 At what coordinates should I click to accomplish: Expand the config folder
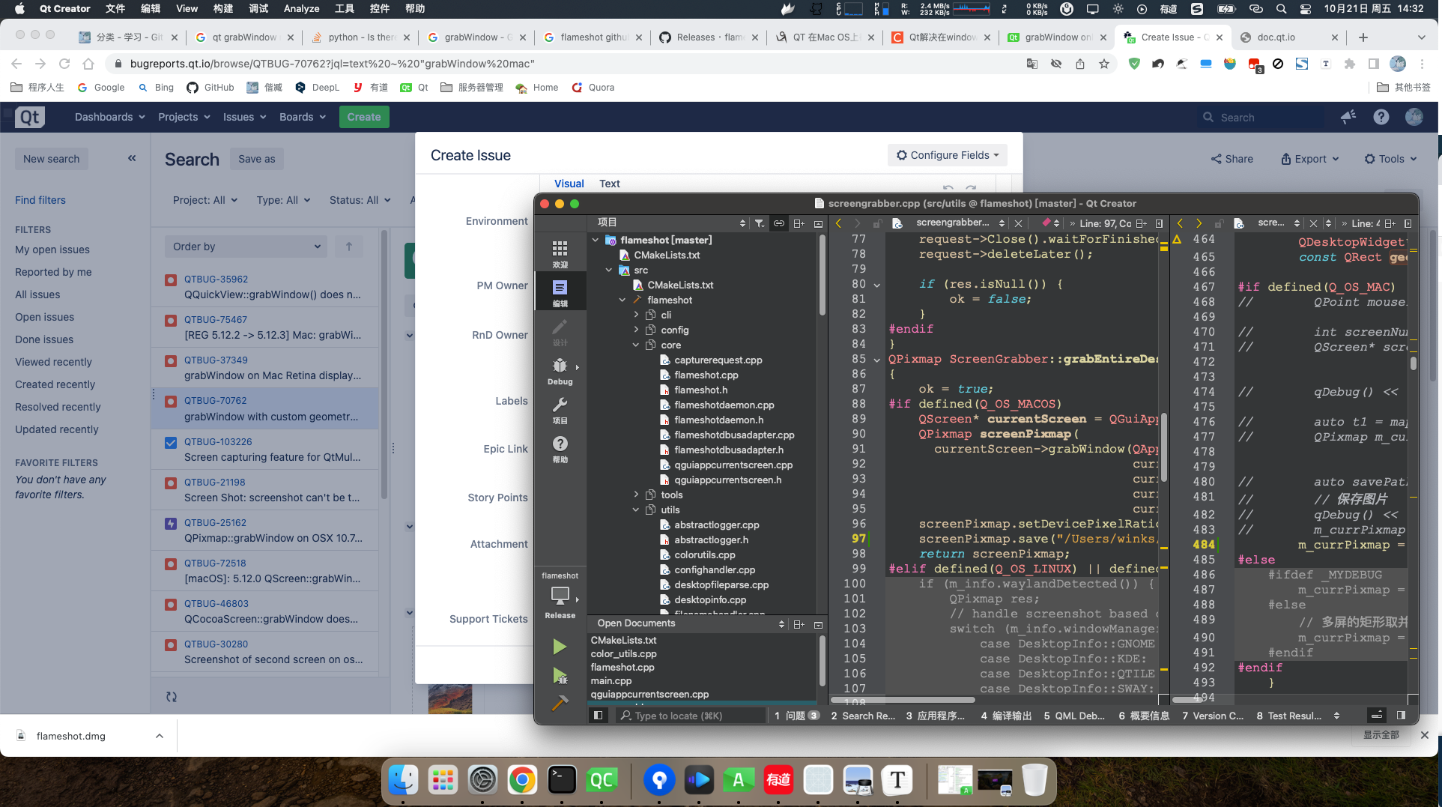click(x=636, y=330)
